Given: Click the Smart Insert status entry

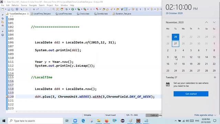Looking at the screenshot, I should tap(110, 115).
